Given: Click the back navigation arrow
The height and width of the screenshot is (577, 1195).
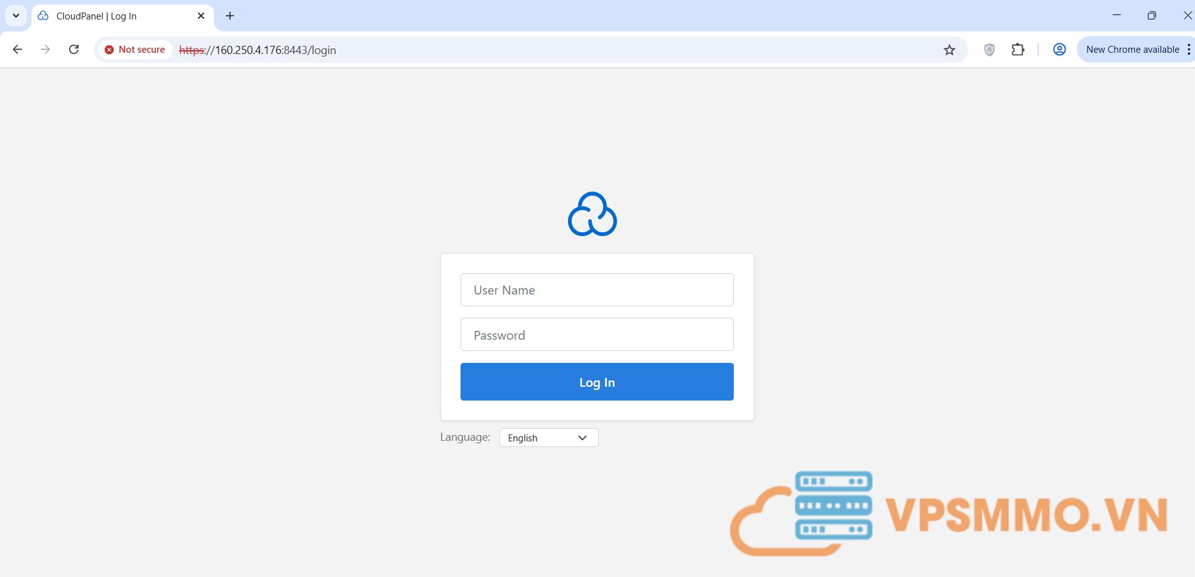Looking at the screenshot, I should click(x=18, y=50).
